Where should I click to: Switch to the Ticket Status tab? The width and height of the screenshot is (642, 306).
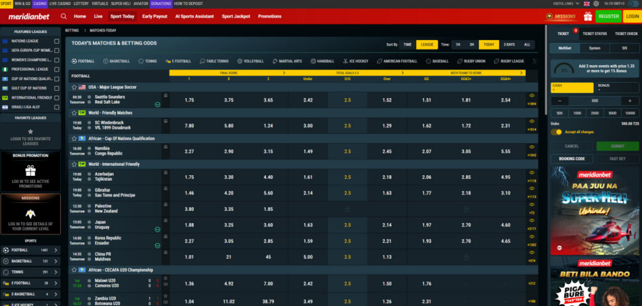594,34
